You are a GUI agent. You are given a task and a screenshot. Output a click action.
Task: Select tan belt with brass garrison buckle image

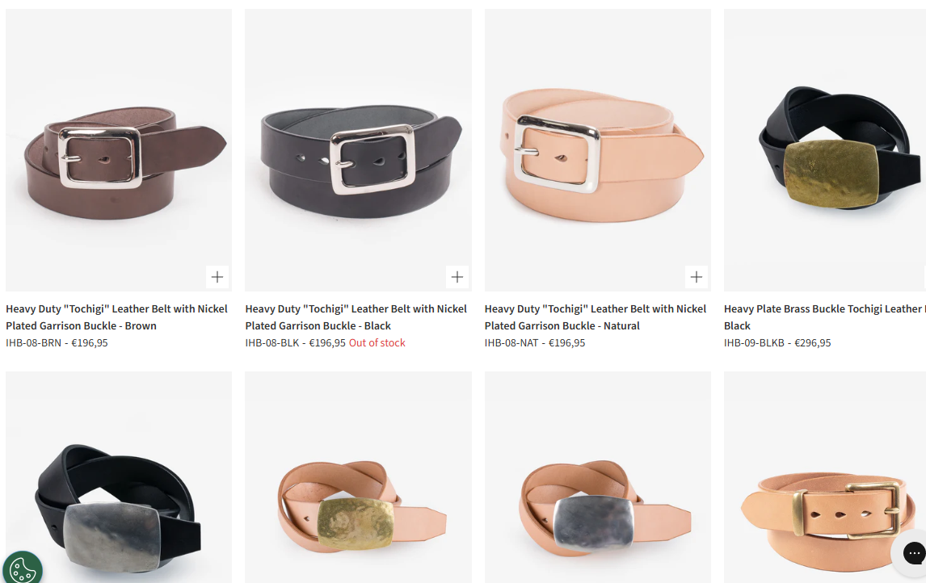click(825, 477)
